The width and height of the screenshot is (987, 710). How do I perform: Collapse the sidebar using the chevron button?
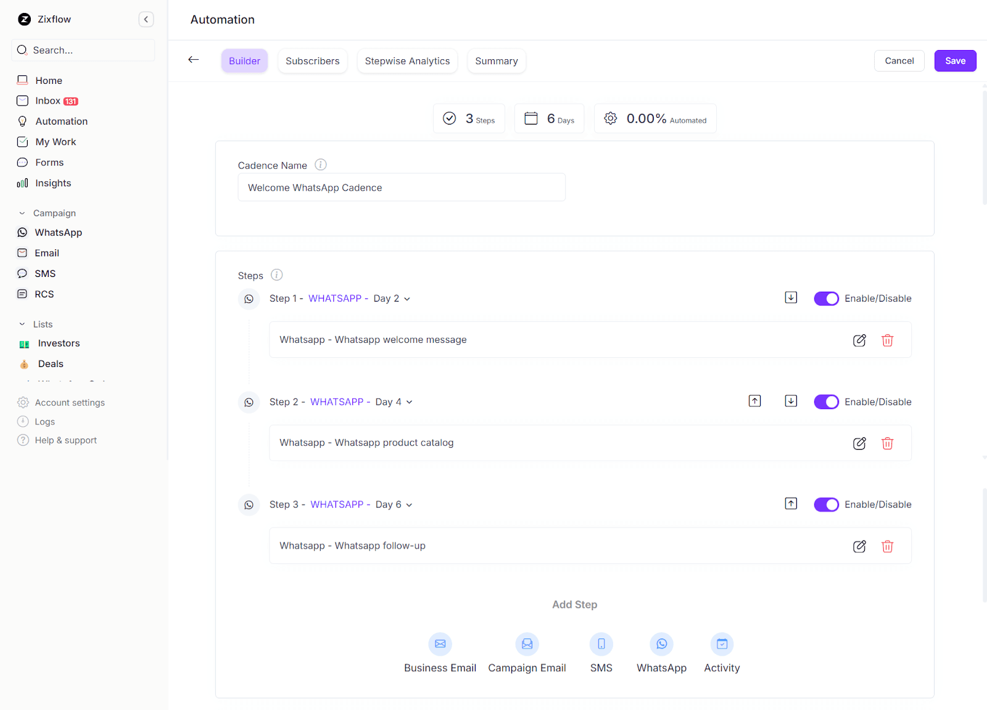[146, 20]
